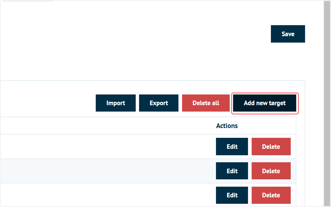The width and height of the screenshot is (331, 207).
Task: Click the Actions column header
Action: point(227,126)
